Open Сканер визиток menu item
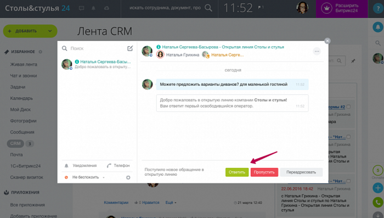 (26, 177)
